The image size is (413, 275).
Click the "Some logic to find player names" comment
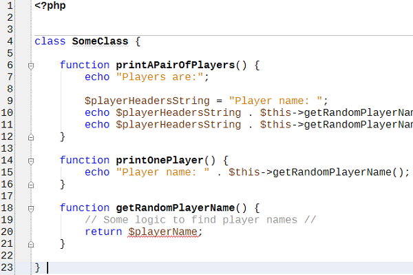click(200, 220)
